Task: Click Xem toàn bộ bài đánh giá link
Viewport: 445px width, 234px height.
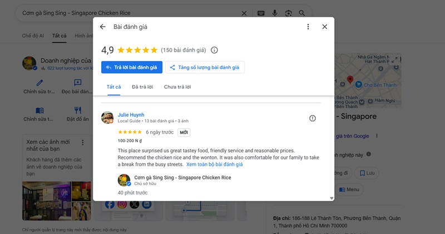Action: point(214,164)
